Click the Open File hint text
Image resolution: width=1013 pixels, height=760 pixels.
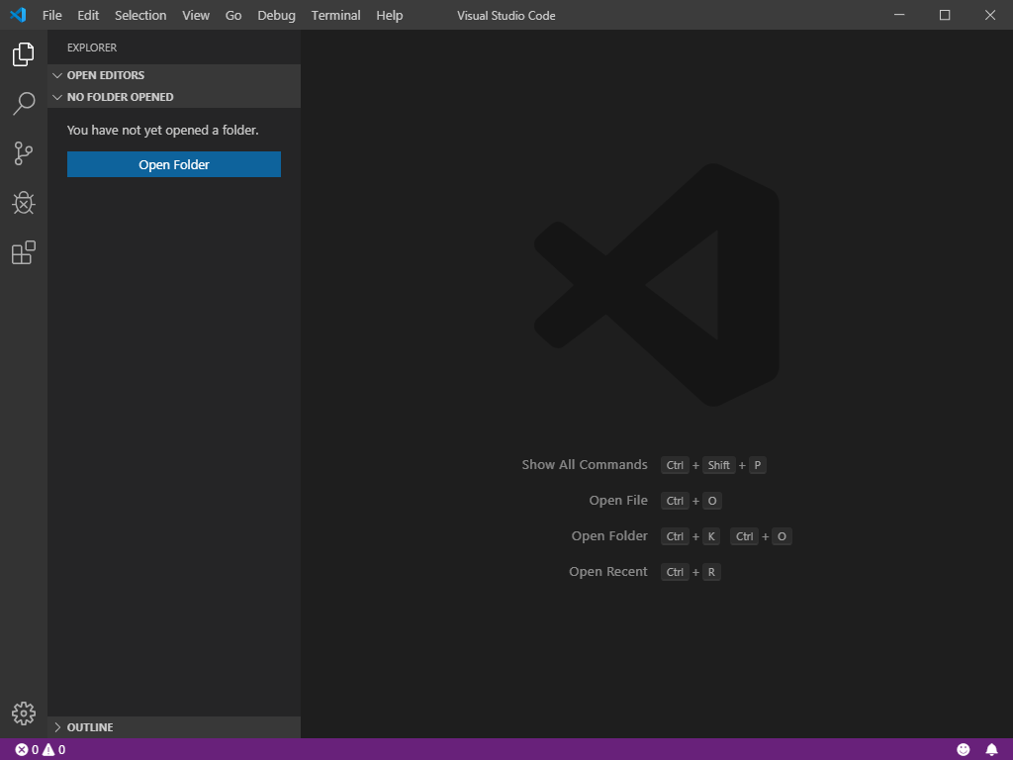coord(618,500)
